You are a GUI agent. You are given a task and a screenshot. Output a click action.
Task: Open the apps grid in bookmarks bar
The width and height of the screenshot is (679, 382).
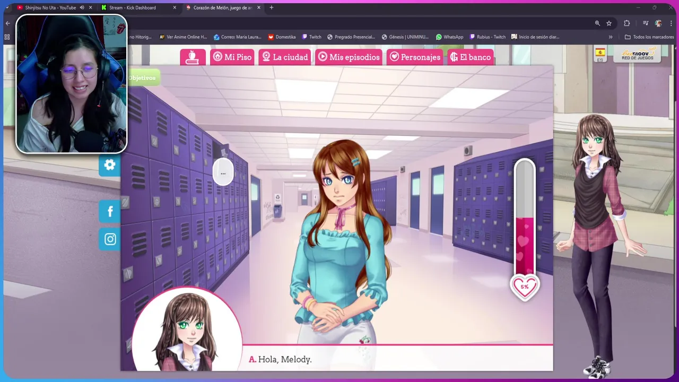(x=7, y=37)
